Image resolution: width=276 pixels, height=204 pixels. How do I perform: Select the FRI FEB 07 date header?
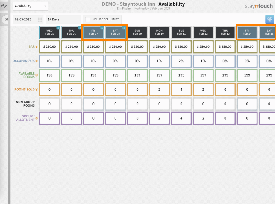(x=93, y=32)
